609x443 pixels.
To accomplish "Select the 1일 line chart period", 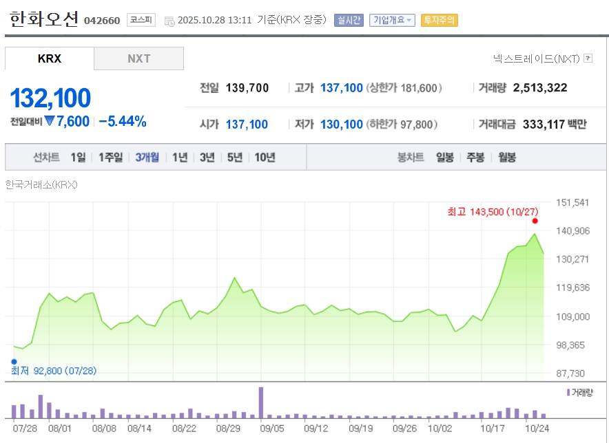I will point(78,158).
